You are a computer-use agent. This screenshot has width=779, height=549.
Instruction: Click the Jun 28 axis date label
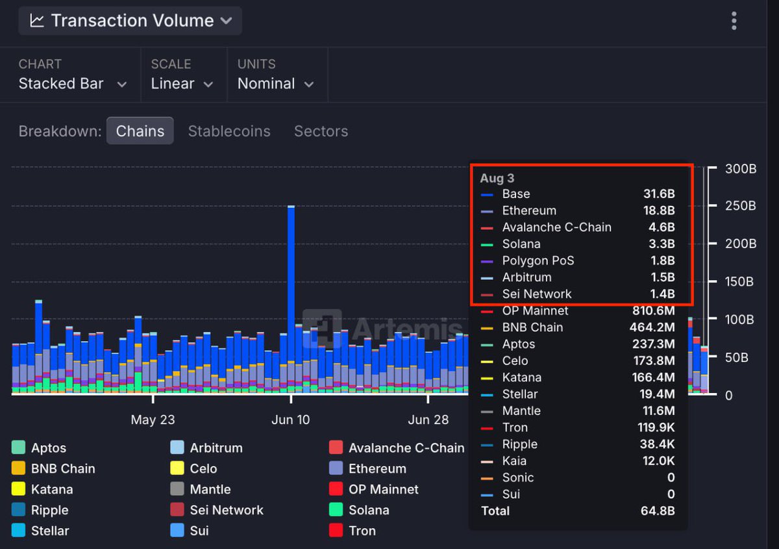pos(428,420)
